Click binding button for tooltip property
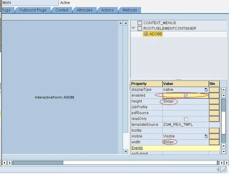This screenshot has width=229, height=174. [214, 130]
